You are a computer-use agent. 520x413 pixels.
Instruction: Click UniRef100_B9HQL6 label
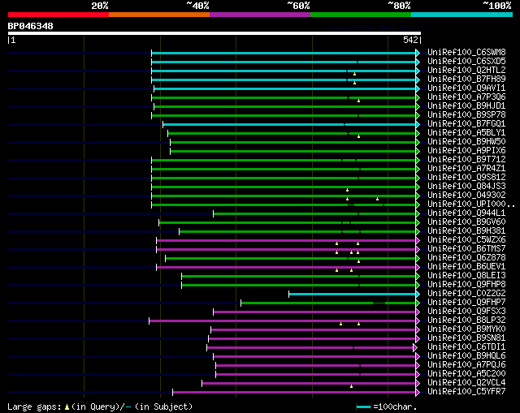(466, 356)
